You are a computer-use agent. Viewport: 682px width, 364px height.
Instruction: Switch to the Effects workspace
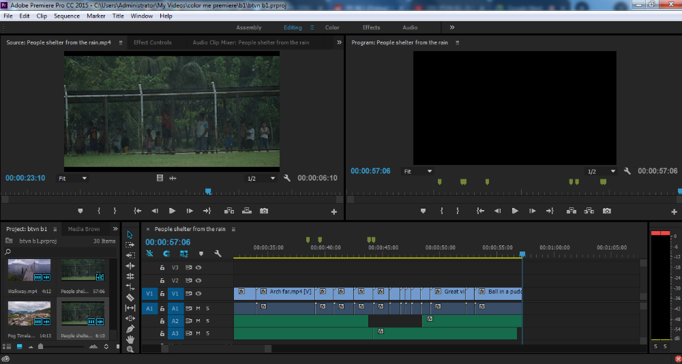[x=371, y=27]
